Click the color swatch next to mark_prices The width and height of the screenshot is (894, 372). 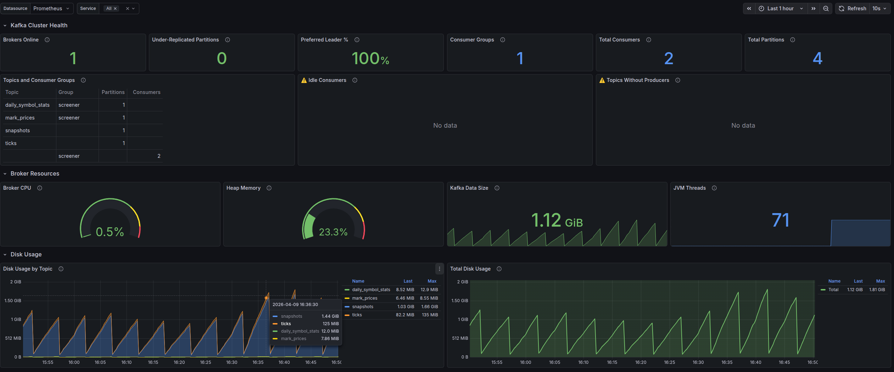346,298
